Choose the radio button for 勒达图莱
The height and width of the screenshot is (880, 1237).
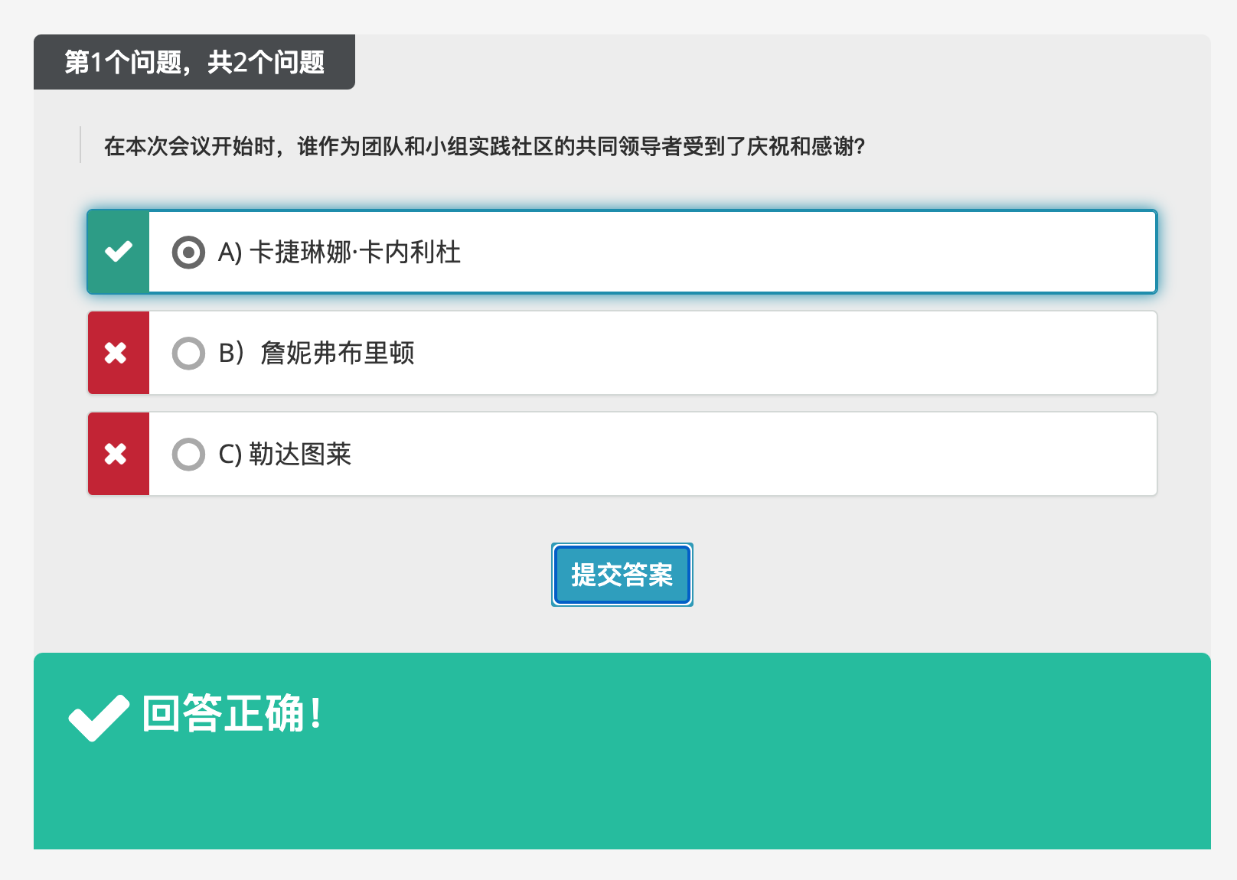coord(188,455)
